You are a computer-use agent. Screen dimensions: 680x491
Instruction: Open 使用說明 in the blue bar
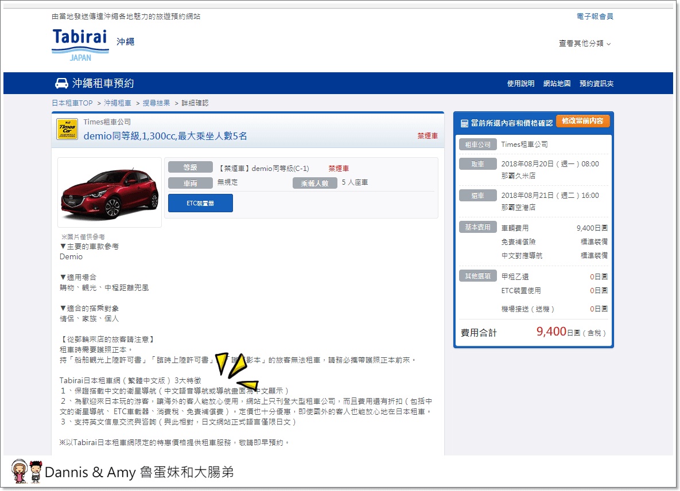tap(520, 84)
